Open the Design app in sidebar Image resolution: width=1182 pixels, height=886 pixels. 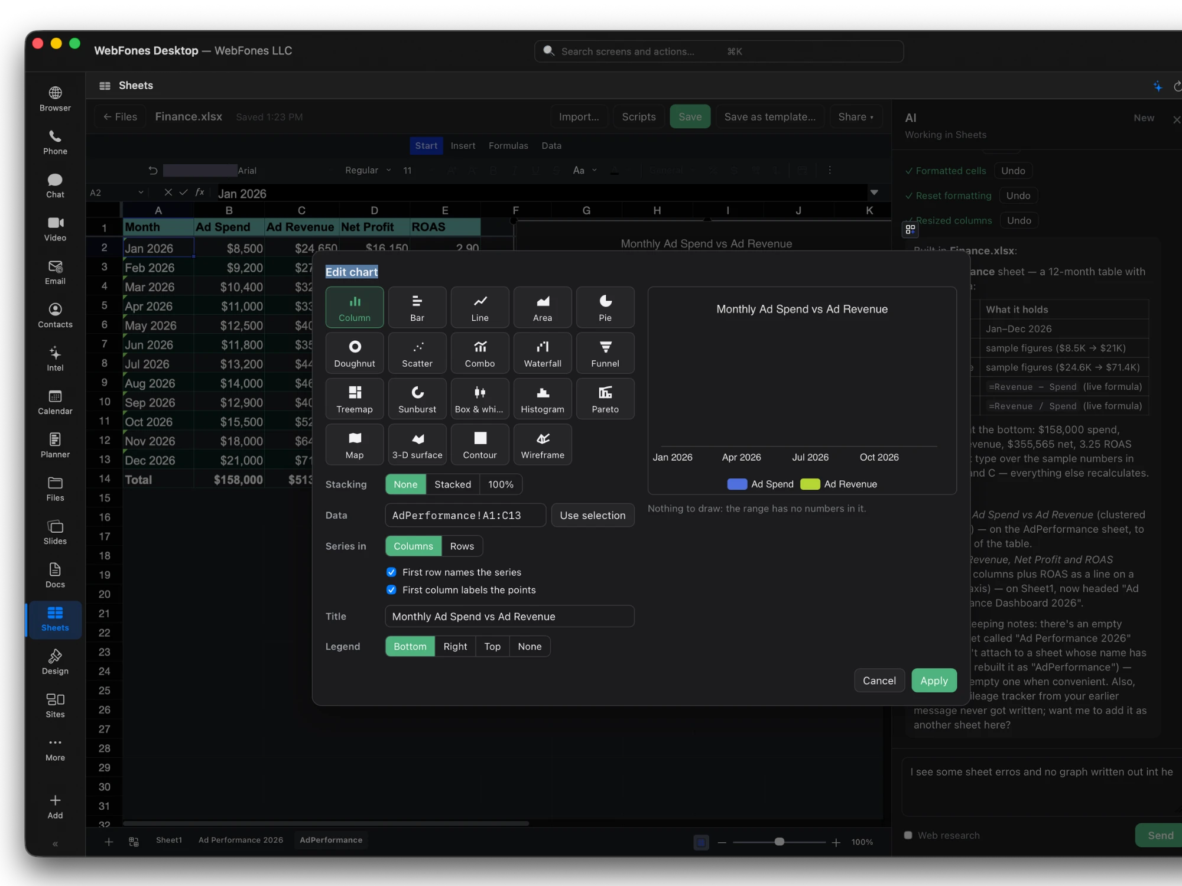55,662
